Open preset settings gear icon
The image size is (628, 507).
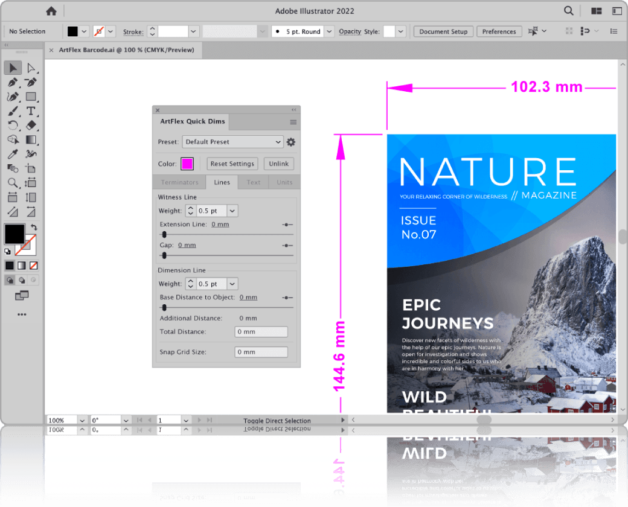click(x=291, y=142)
